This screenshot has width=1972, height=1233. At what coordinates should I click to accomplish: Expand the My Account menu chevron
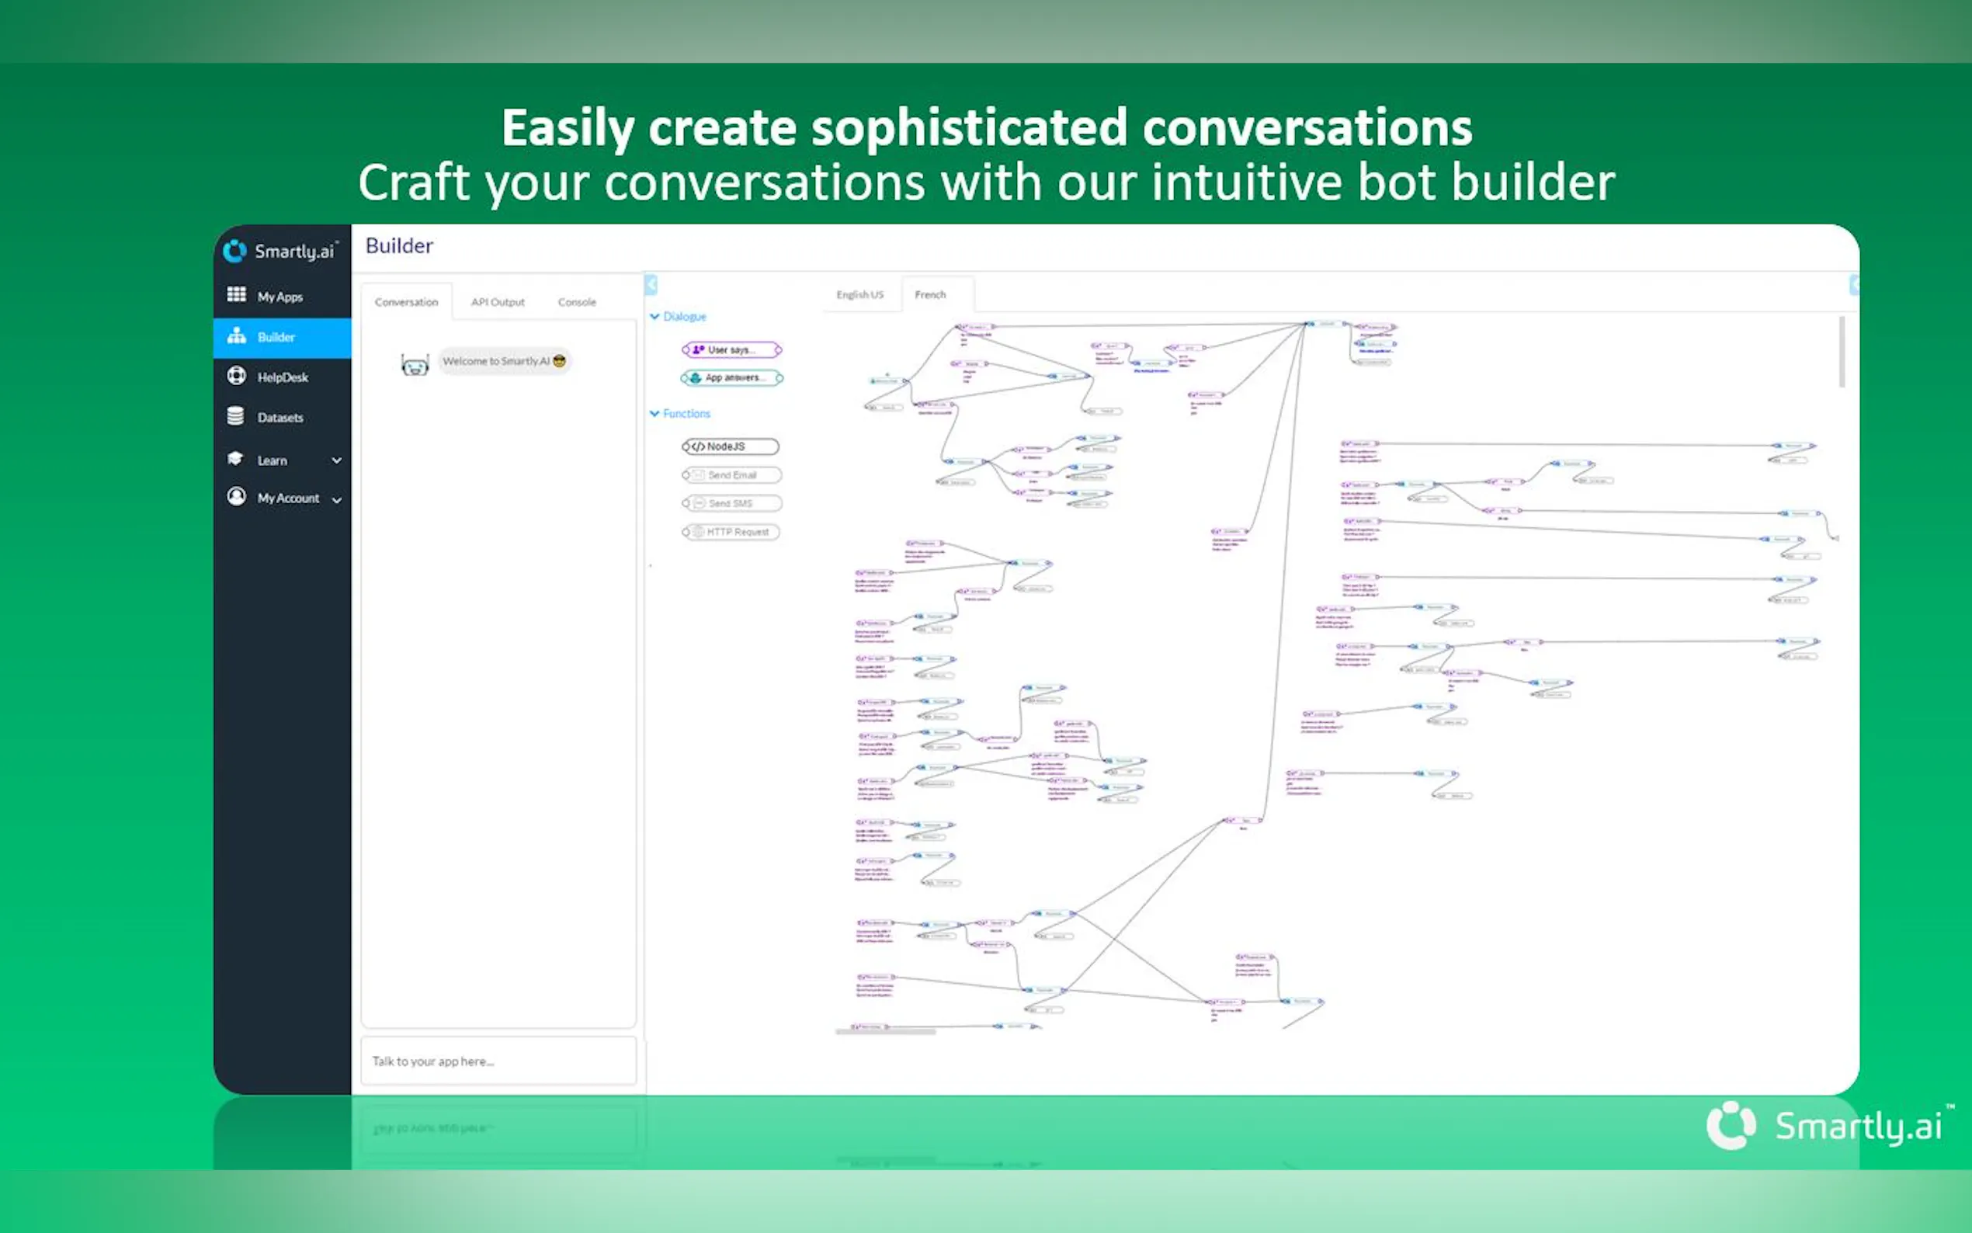337,499
